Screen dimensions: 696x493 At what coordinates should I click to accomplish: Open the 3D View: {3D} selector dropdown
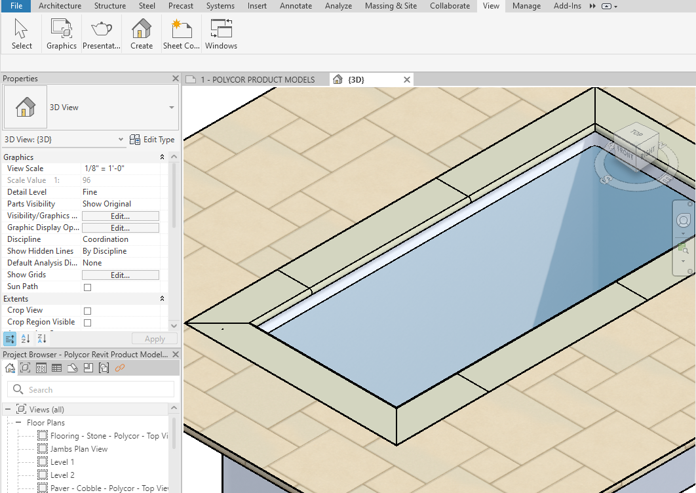click(x=119, y=139)
